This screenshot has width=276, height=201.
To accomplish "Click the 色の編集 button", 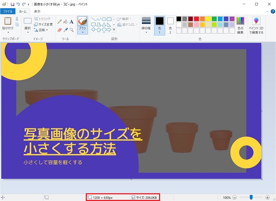I will 240,25.
